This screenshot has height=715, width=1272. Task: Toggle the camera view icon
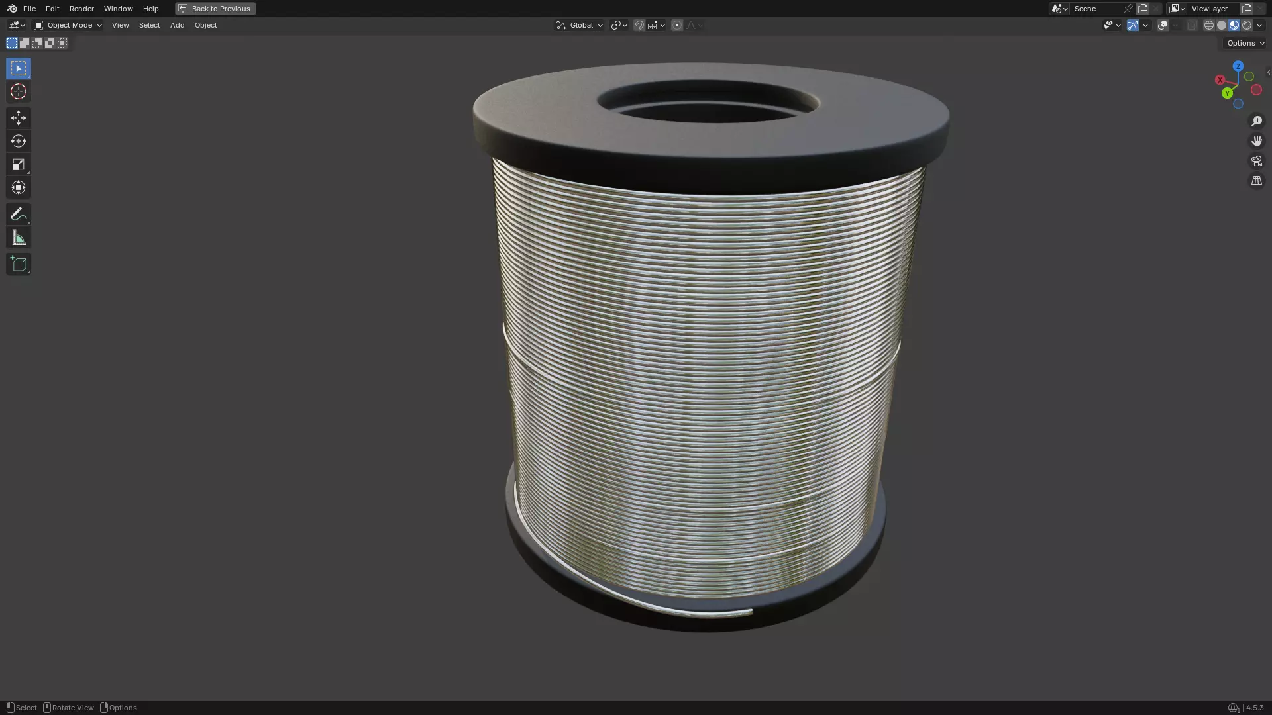1257,161
